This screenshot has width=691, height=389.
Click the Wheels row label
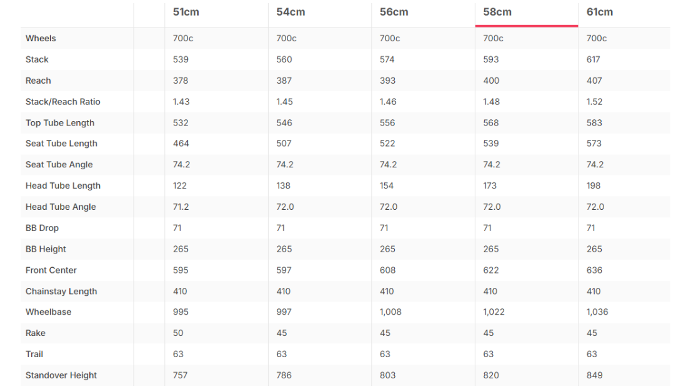pyautogui.click(x=41, y=38)
